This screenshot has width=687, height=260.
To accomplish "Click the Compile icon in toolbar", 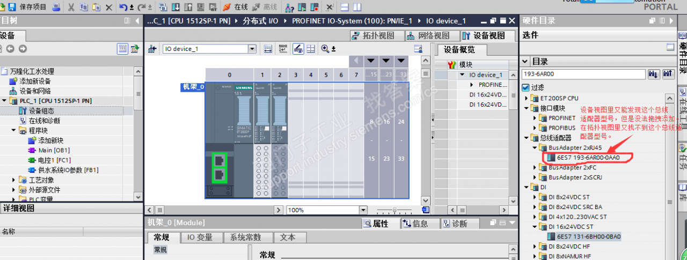I will point(164,7).
